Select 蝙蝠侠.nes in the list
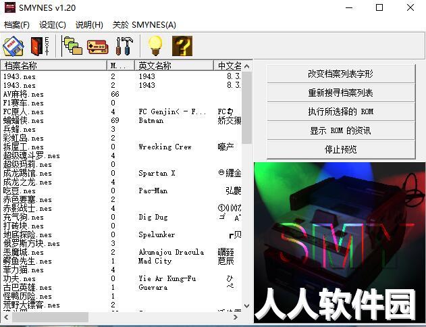This screenshot has height=327, width=426. tap(24, 120)
